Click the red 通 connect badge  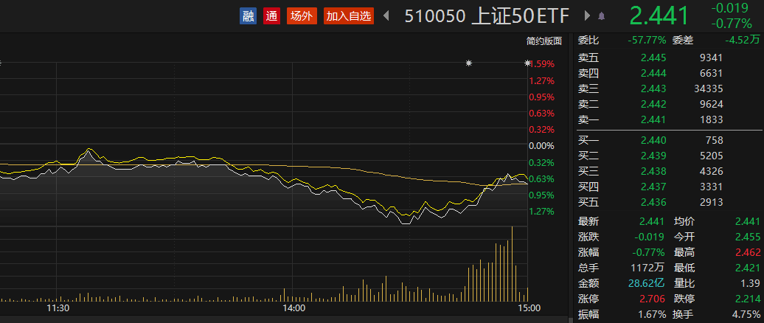click(x=271, y=15)
